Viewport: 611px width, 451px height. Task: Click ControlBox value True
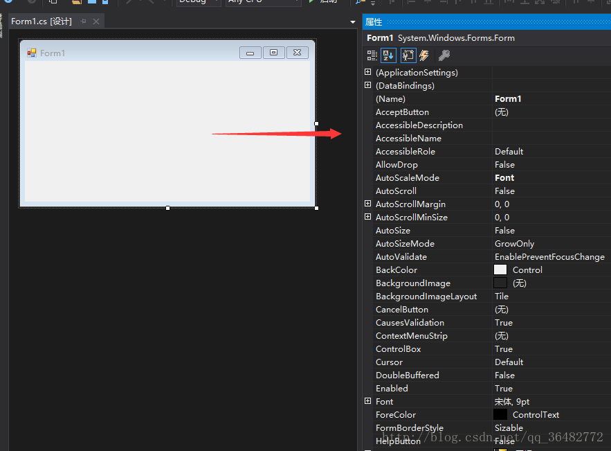coord(504,348)
